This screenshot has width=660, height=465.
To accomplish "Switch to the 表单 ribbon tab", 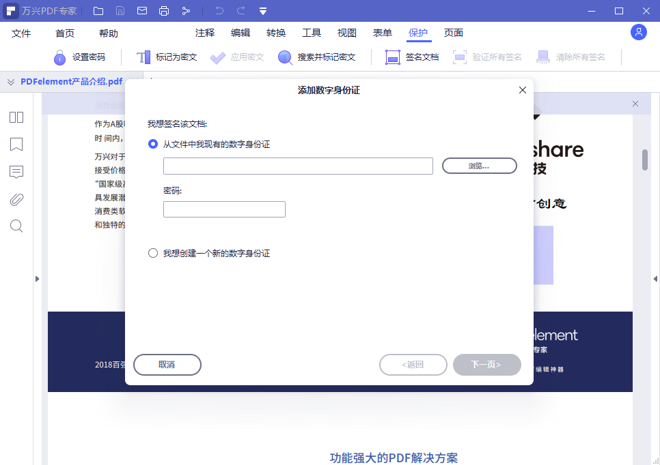I will point(382,32).
